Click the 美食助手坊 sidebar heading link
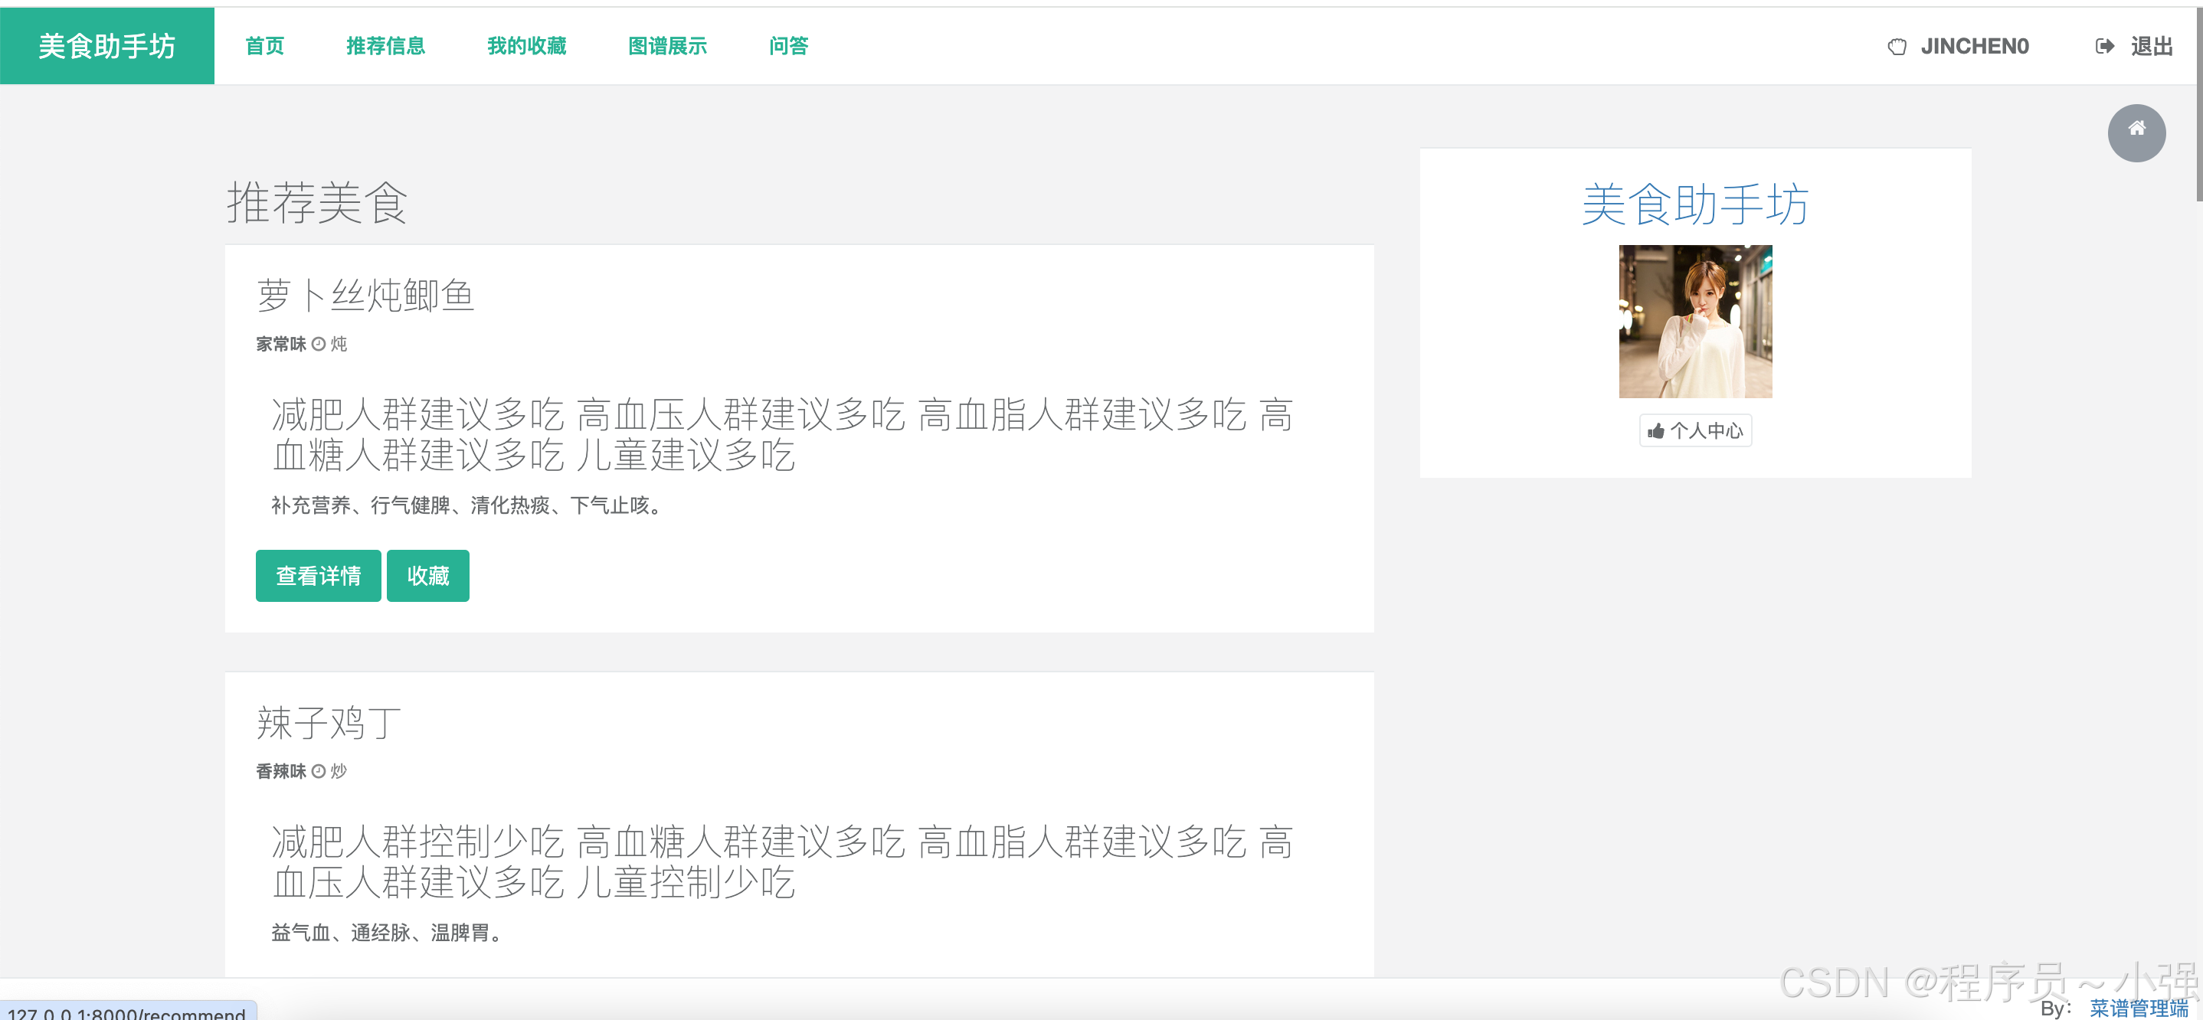2203x1020 pixels. click(1694, 204)
